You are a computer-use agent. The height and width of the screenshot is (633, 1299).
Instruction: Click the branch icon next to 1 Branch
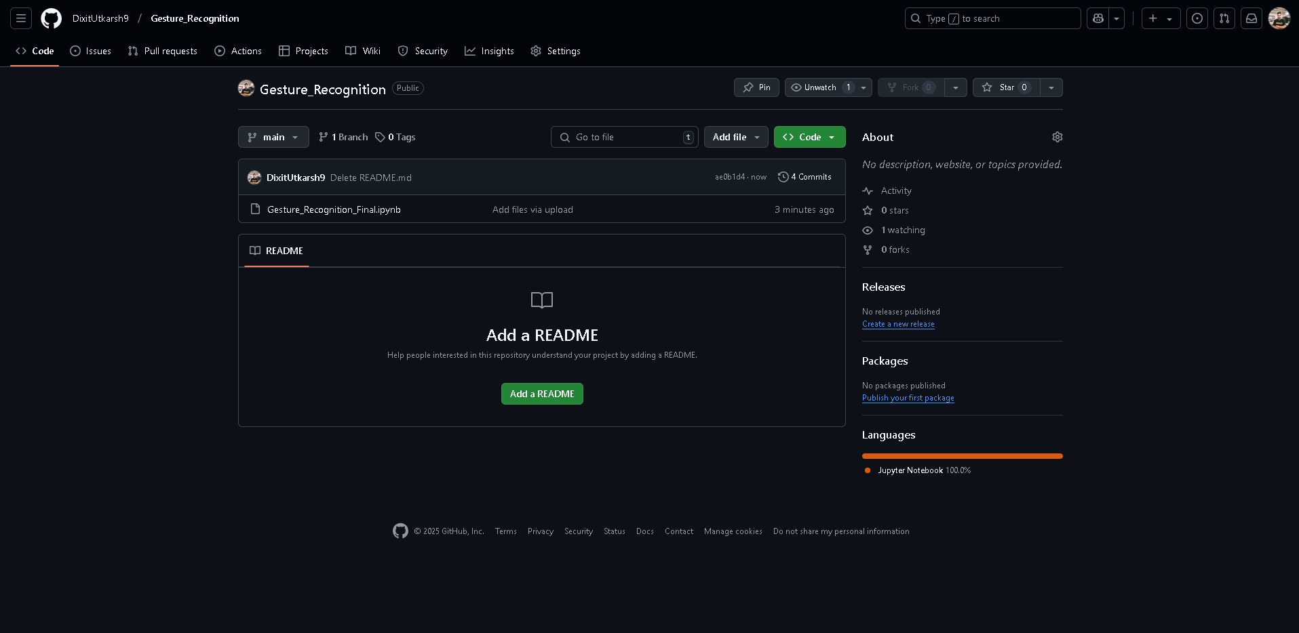[324, 137]
